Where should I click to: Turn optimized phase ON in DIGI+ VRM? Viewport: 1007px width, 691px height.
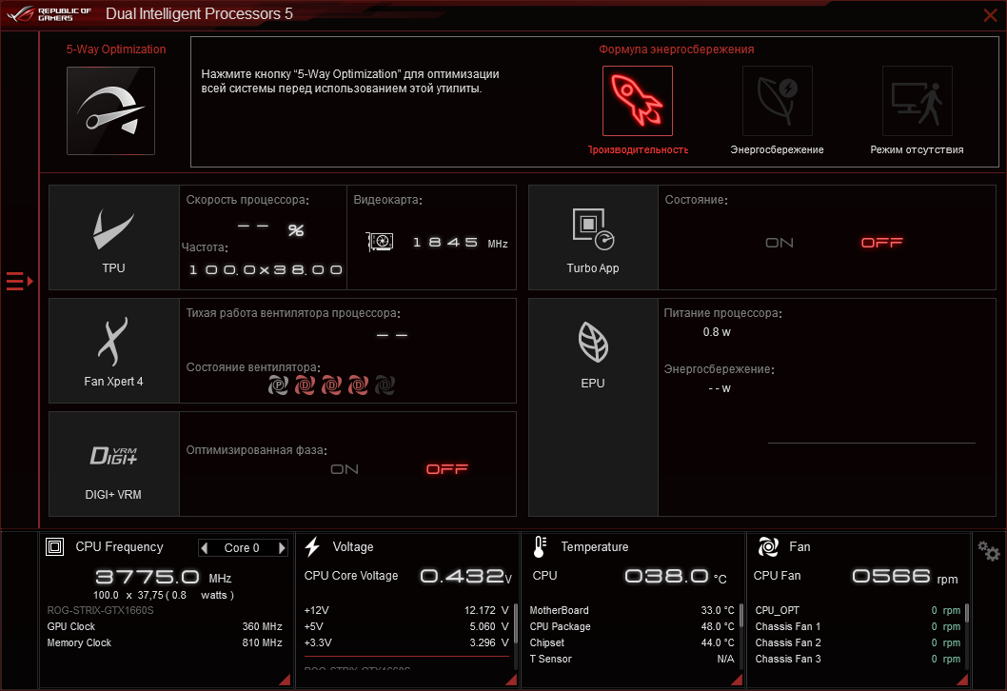pos(345,469)
